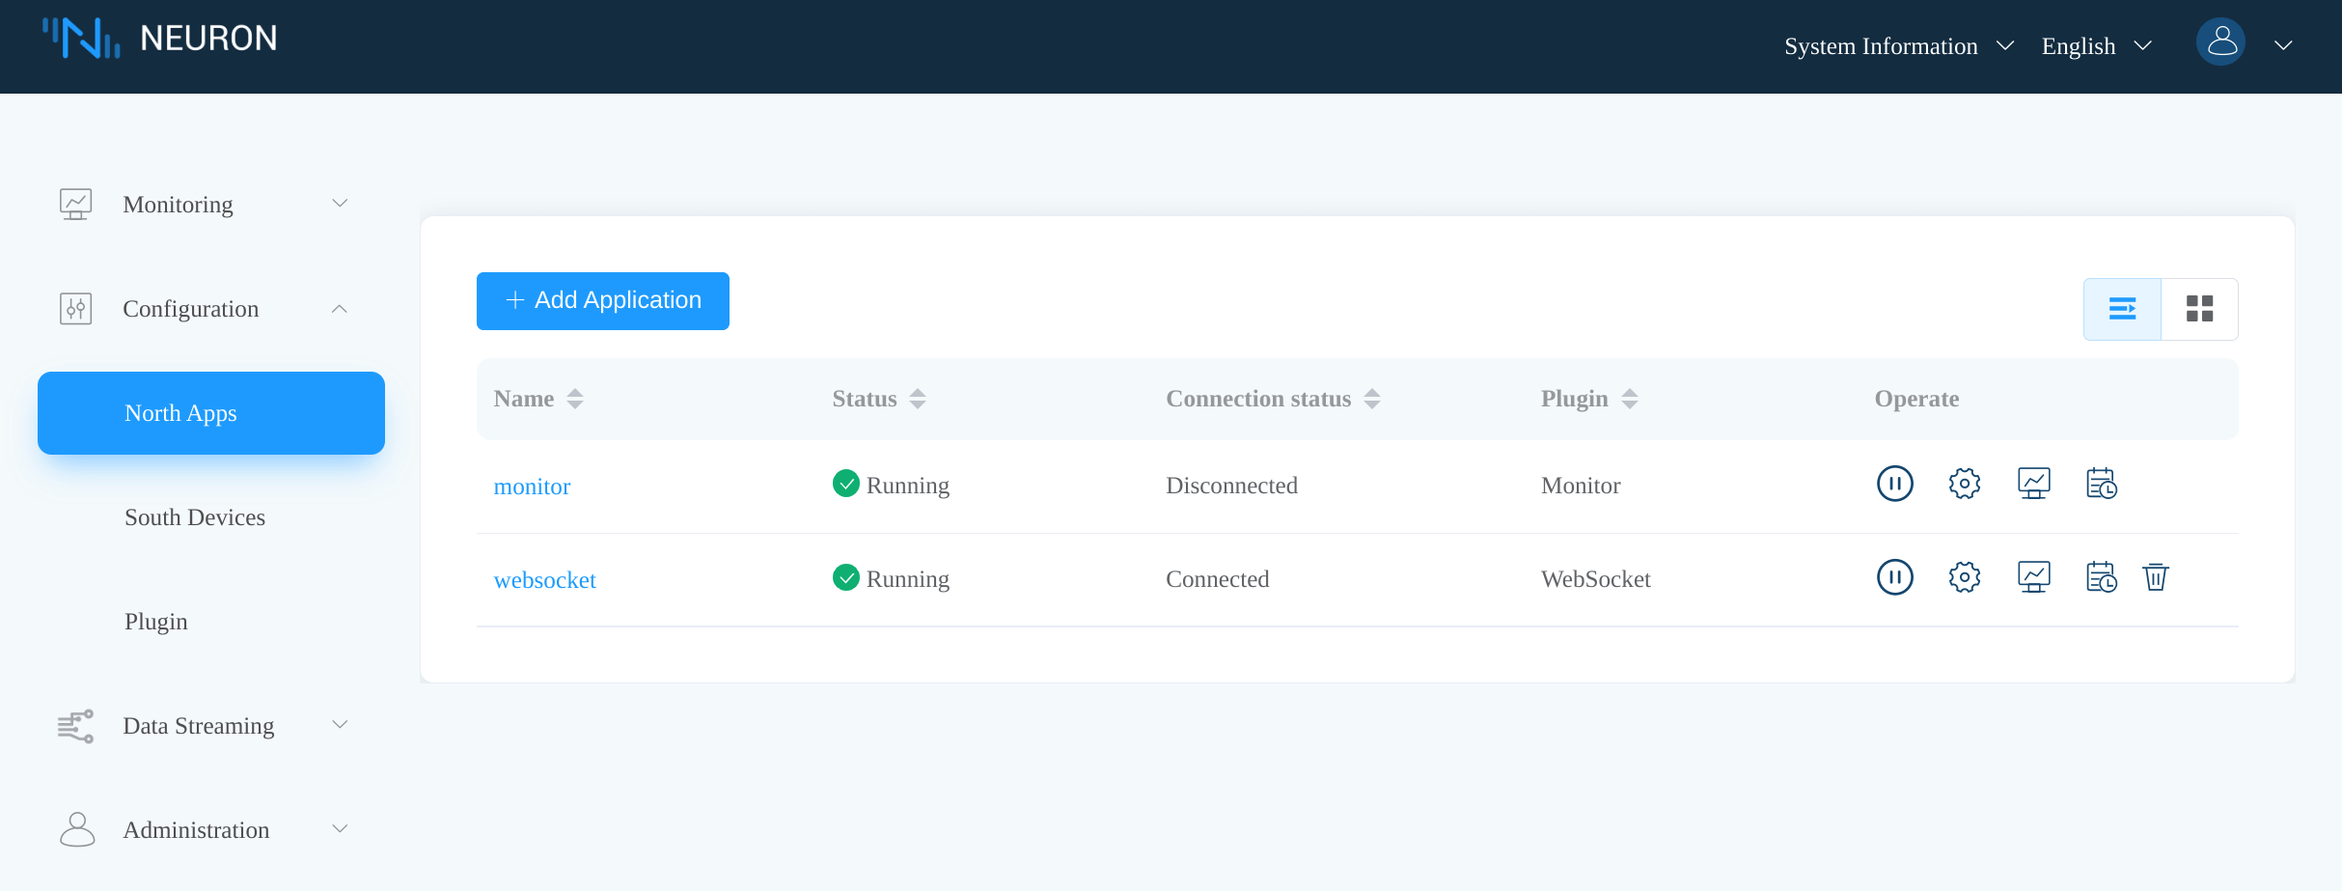The height and width of the screenshot is (891, 2342).
Task: Click the Add Application button
Action: [602, 300]
